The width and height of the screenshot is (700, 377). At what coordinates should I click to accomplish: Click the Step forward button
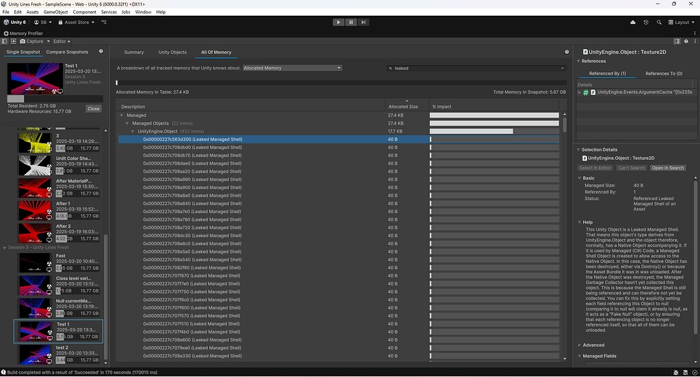(364, 23)
